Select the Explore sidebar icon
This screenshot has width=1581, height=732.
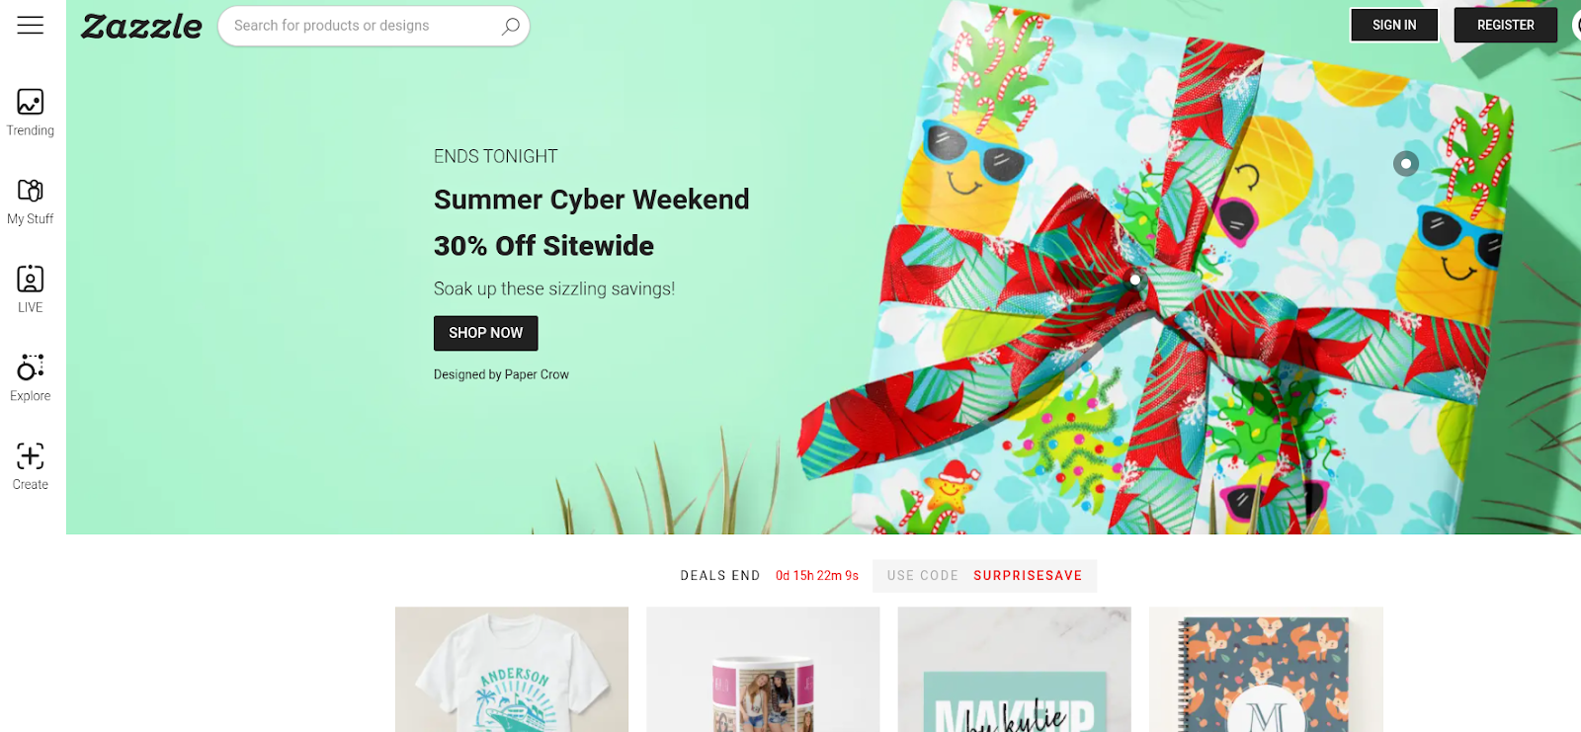pos(31,367)
